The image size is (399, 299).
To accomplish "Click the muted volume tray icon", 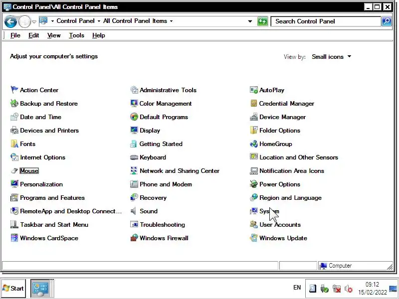I will coord(349,289).
